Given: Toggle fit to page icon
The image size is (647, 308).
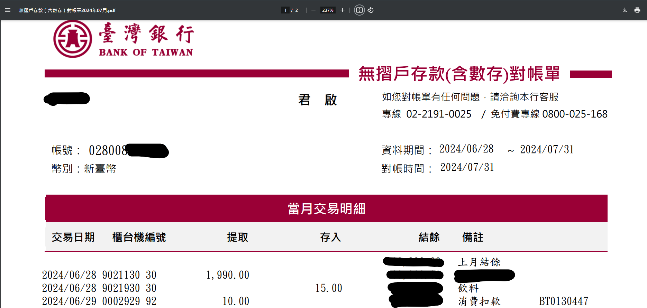Looking at the screenshot, I should click(x=359, y=10).
